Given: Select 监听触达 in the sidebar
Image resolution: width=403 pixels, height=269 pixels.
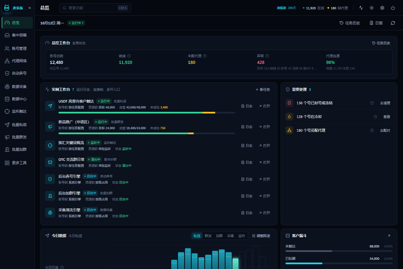Looking at the screenshot, I should [x=17, y=111].
